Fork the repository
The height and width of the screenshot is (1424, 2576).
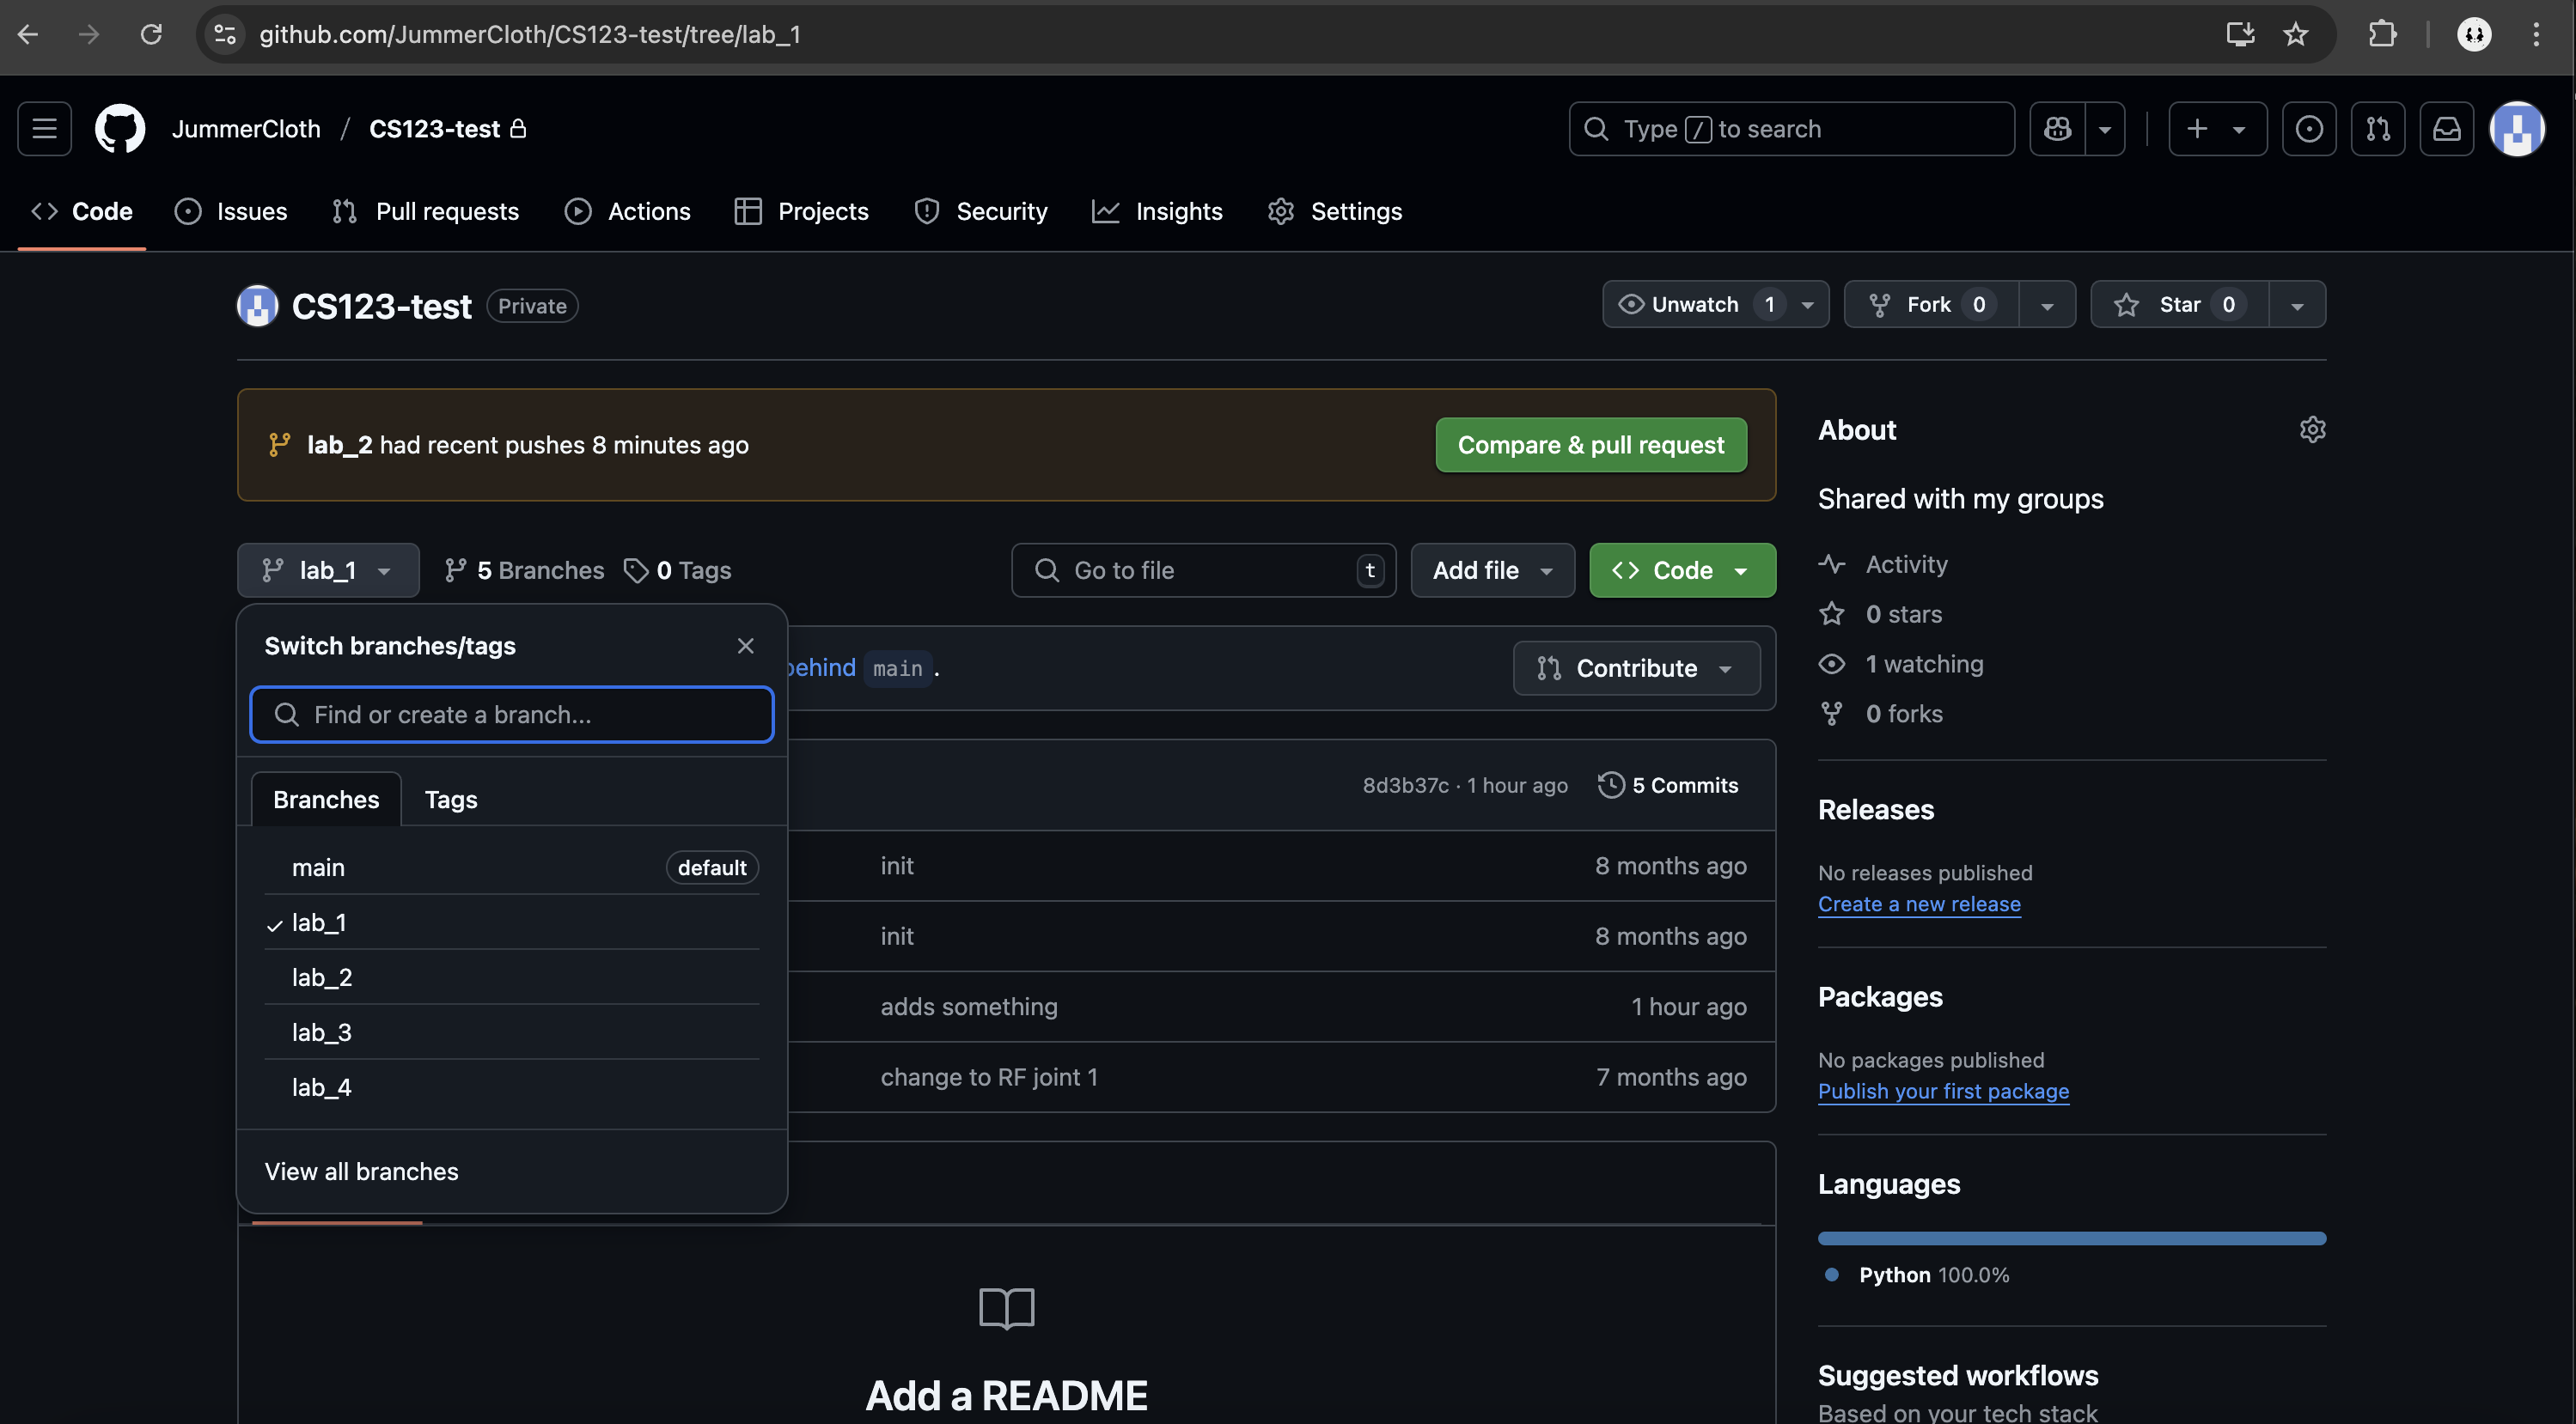pyautogui.click(x=1931, y=305)
